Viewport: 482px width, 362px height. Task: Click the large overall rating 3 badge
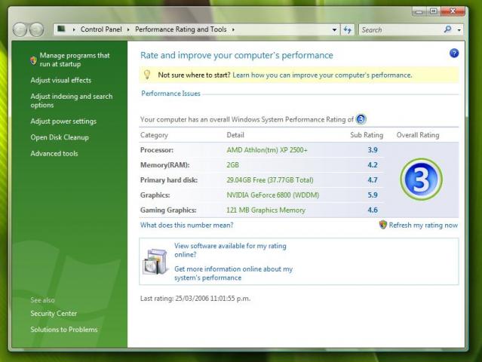point(421,179)
